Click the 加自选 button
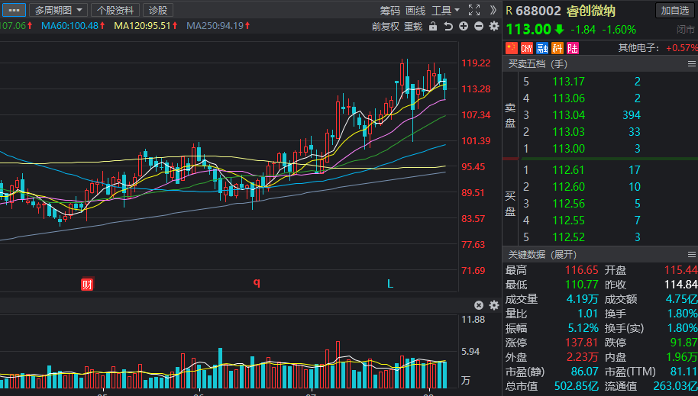 point(675,10)
